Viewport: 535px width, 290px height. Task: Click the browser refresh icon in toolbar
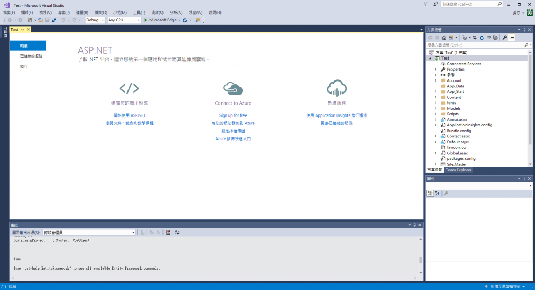(184, 20)
